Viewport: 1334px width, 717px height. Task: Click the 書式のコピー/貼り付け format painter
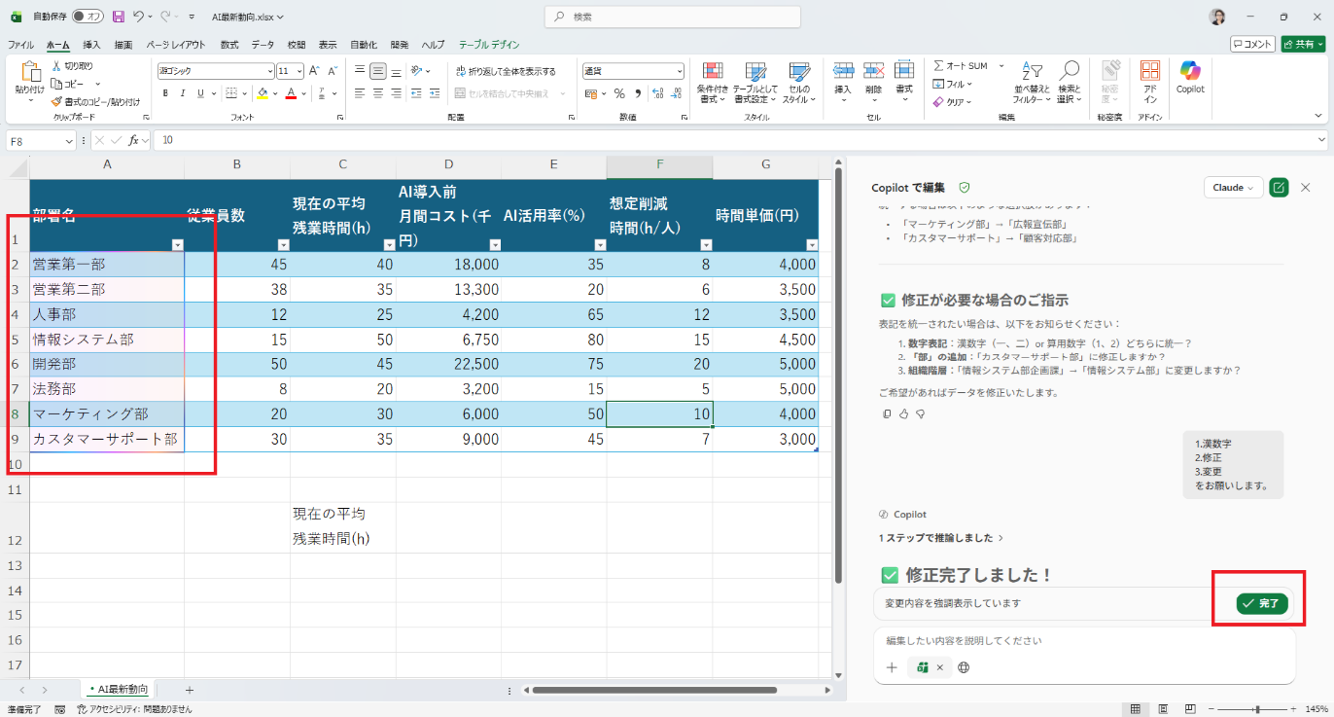95,101
